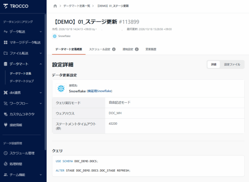Click the スケジュール設定 count badge
The height and width of the screenshot is (182, 249).
pyautogui.click(x=114, y=49)
